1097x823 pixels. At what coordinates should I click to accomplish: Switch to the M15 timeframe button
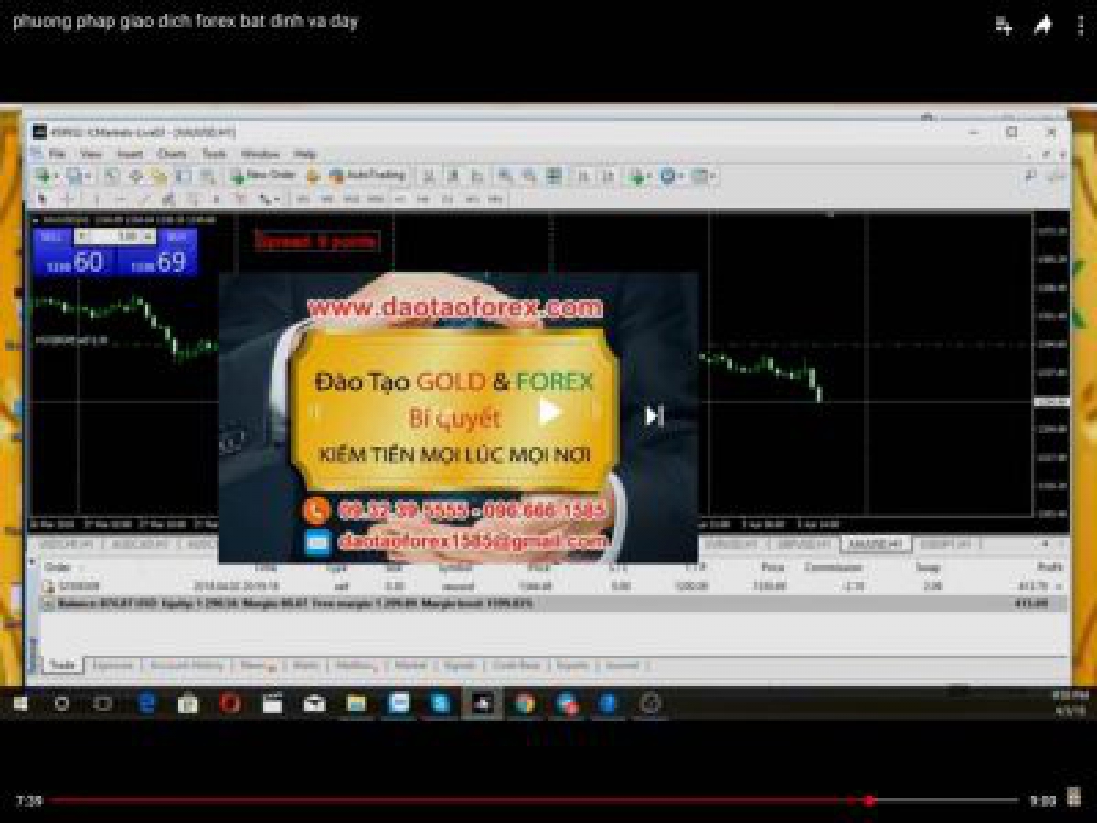point(352,198)
